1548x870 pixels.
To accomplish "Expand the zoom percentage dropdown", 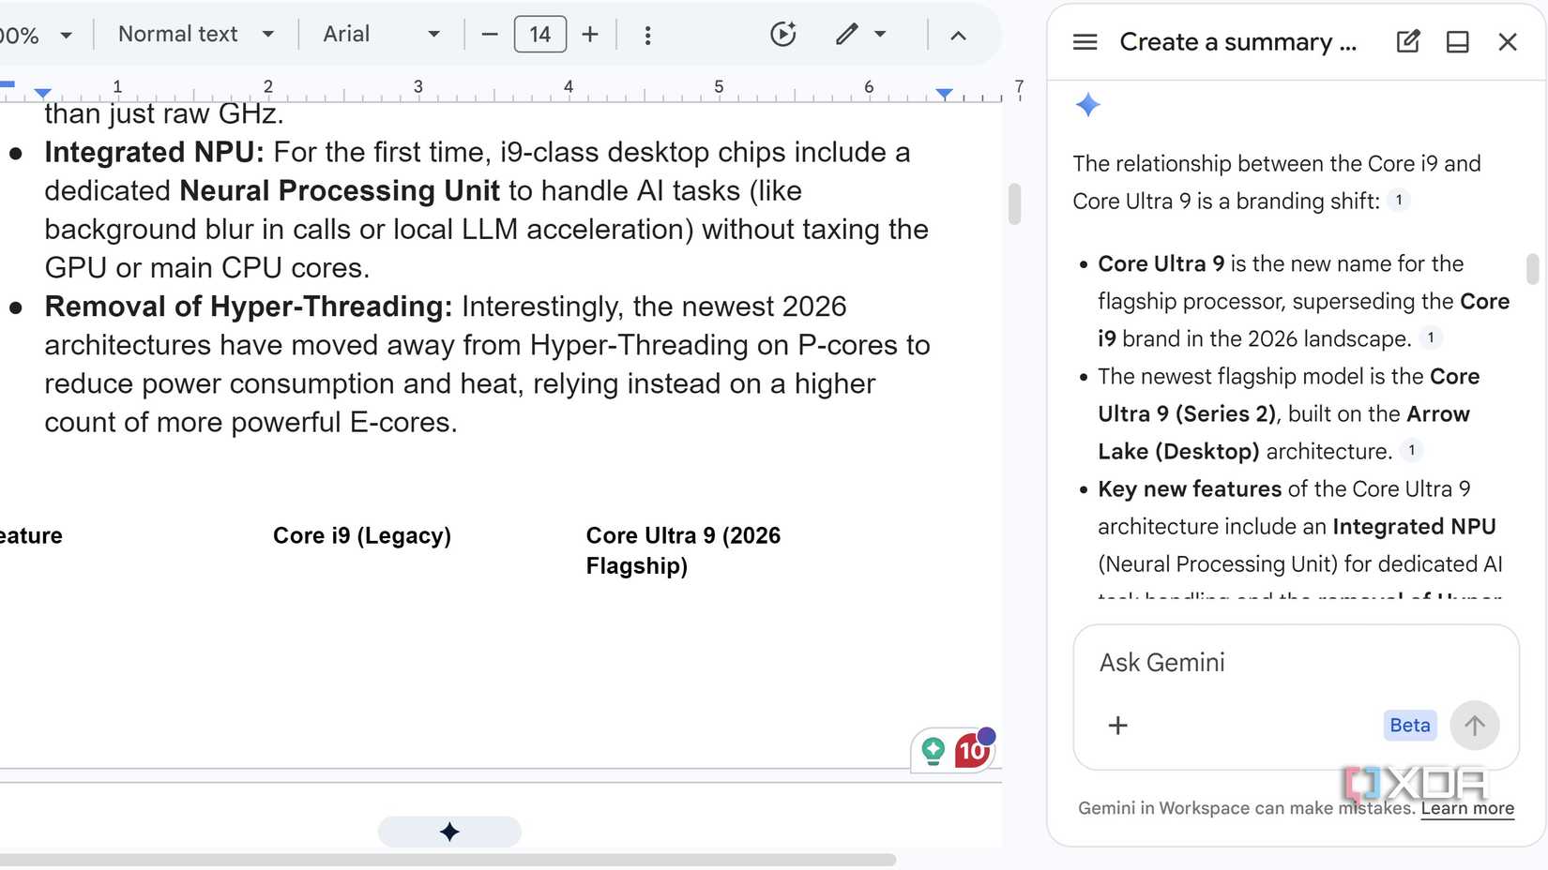I will pos(66,36).
